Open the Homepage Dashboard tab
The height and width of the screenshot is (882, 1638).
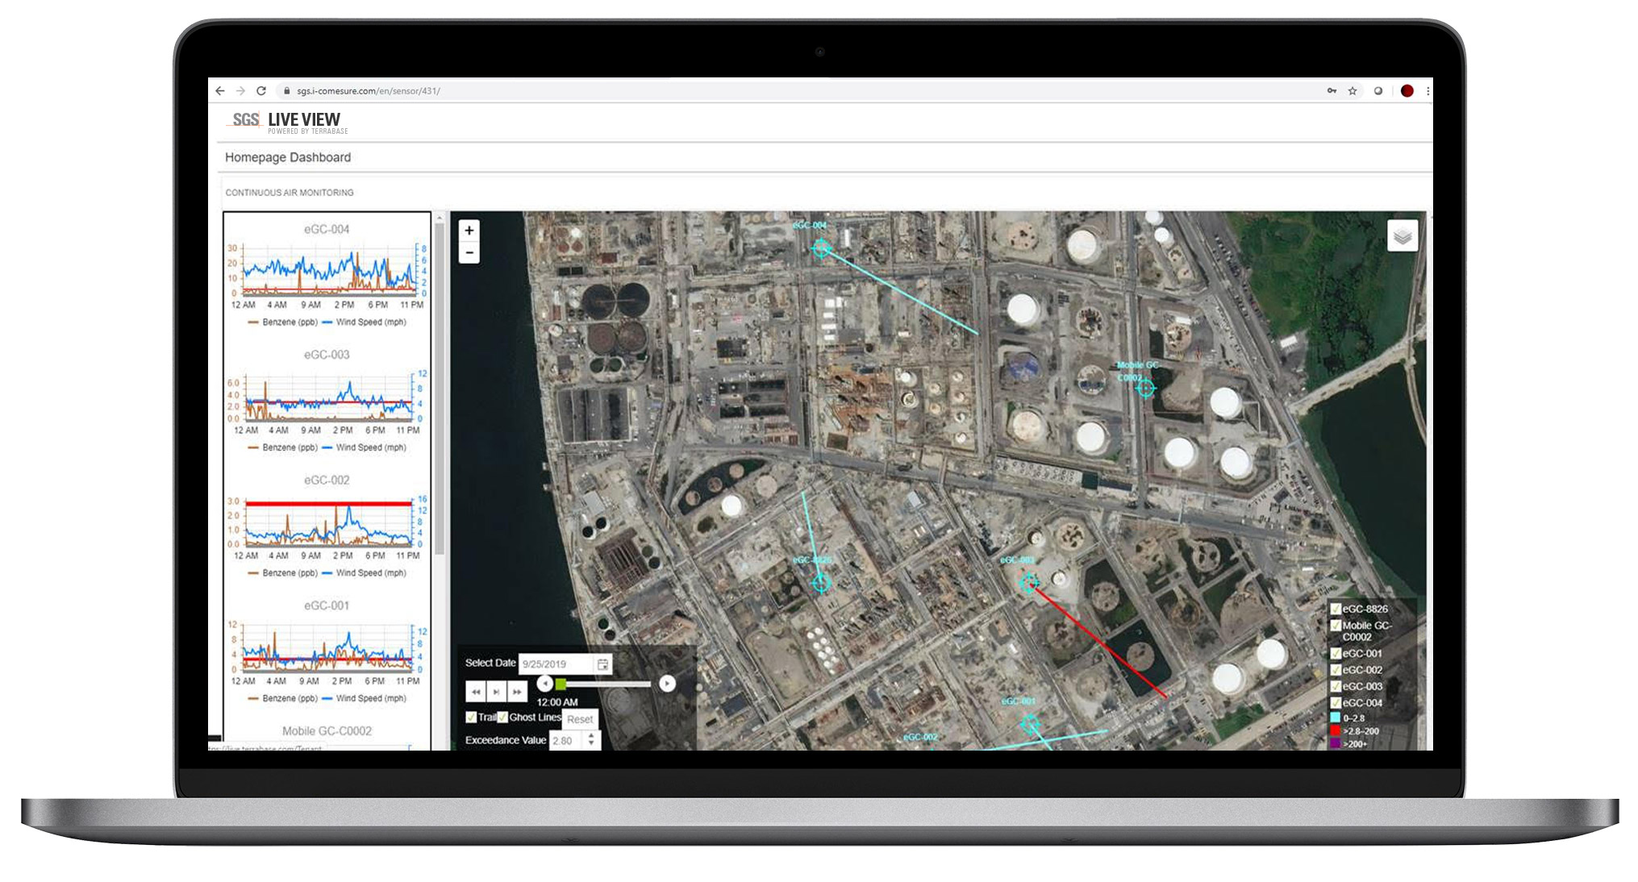pos(288,157)
